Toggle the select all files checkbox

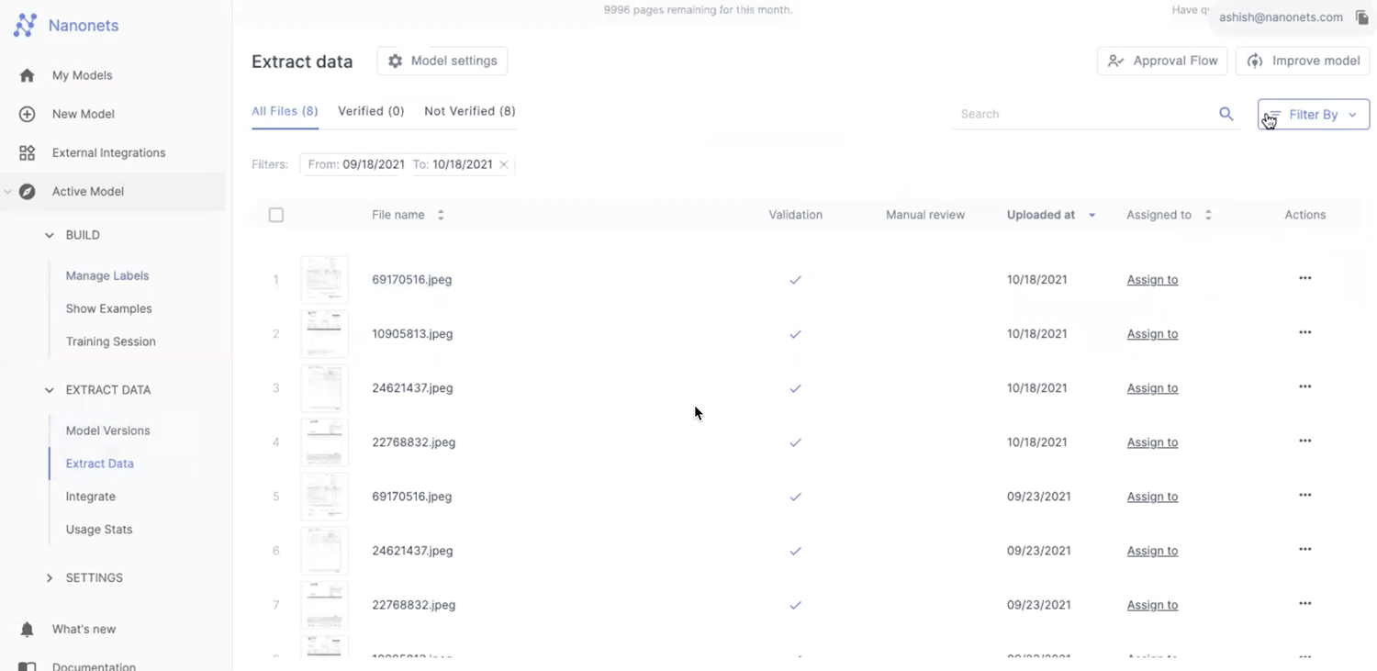276,215
